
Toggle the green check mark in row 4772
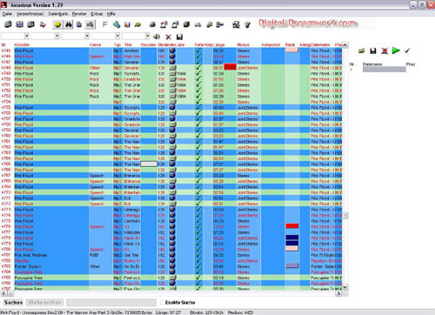[198, 204]
